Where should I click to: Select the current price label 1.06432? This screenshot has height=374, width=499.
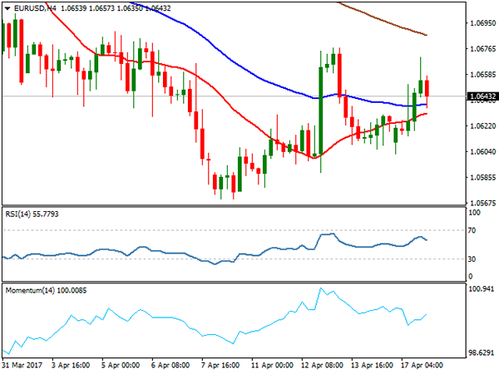482,96
